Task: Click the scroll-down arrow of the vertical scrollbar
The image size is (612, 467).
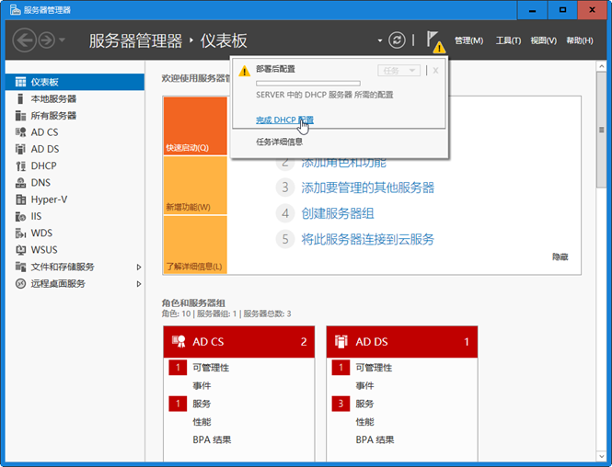Action: point(602,456)
